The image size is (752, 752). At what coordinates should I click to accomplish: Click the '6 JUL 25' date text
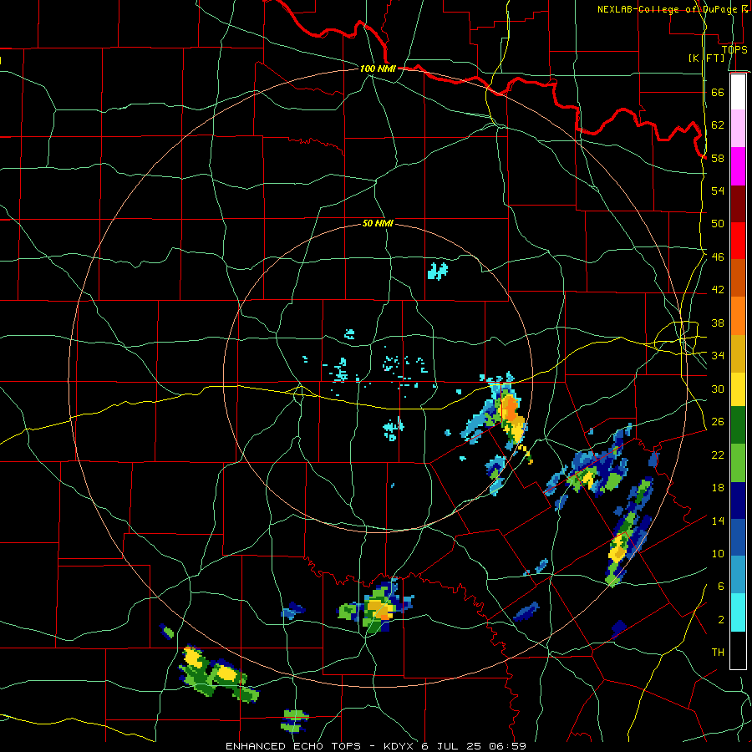point(451,746)
